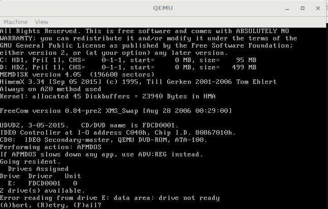Click the "D: HD2" 499 MB drive line

(128, 67)
